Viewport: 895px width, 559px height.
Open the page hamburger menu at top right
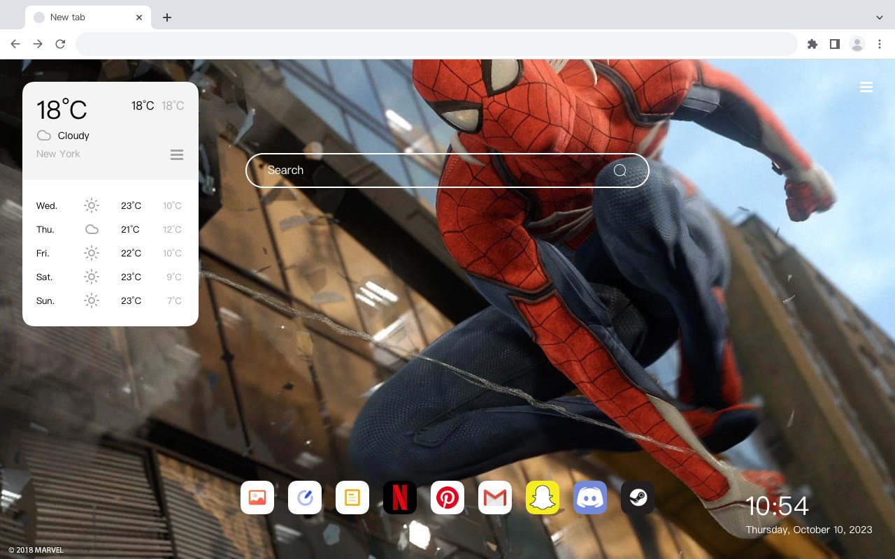pos(866,87)
